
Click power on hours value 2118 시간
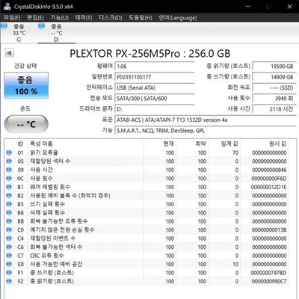(x=274, y=109)
